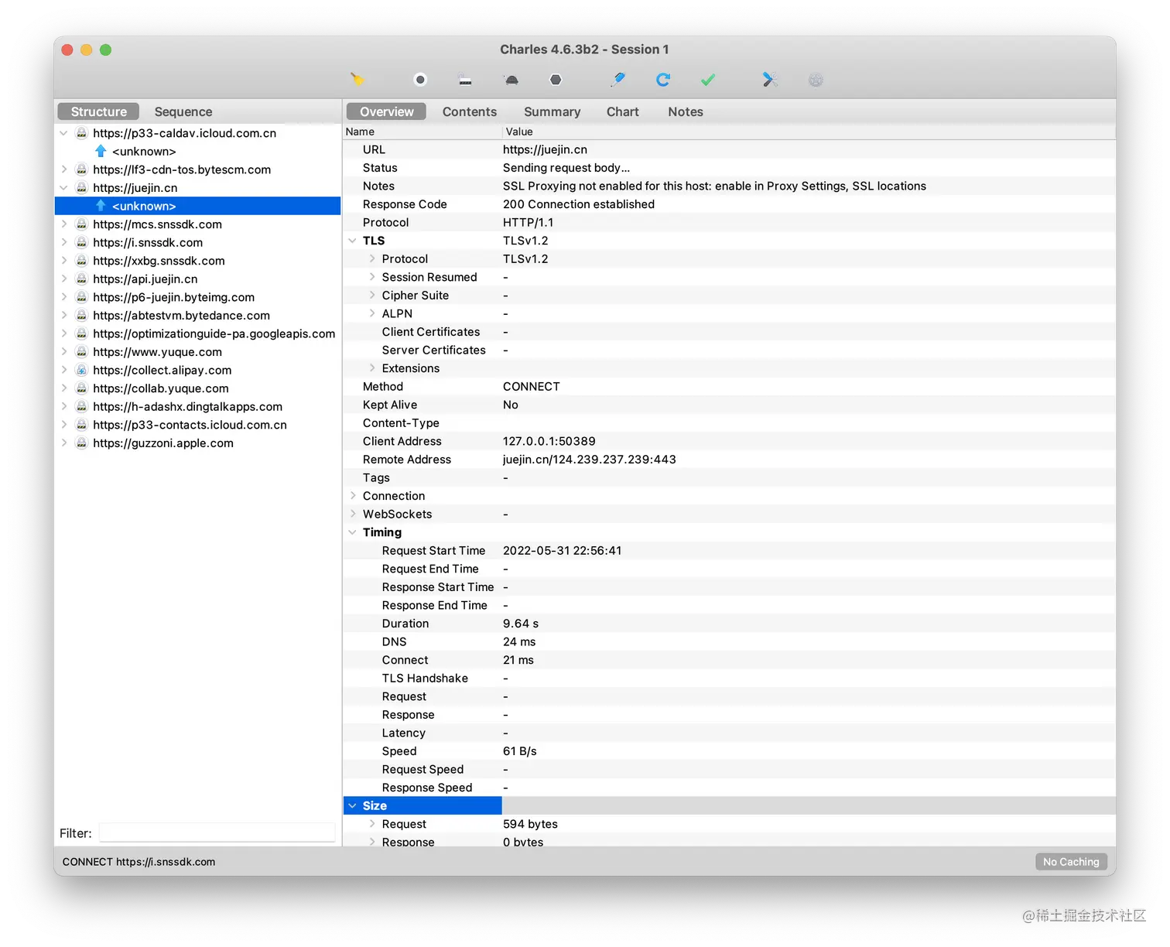Select https://xxbg.snssdk.com host
Screen dimensions: 1170x947
pyautogui.click(x=159, y=261)
